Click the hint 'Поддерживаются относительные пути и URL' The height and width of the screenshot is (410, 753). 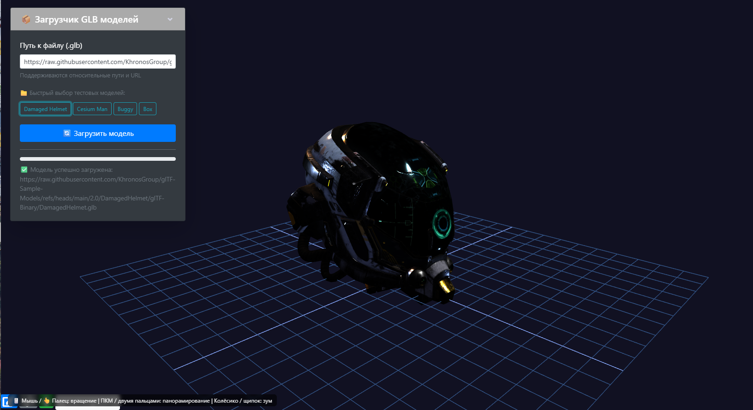80,76
